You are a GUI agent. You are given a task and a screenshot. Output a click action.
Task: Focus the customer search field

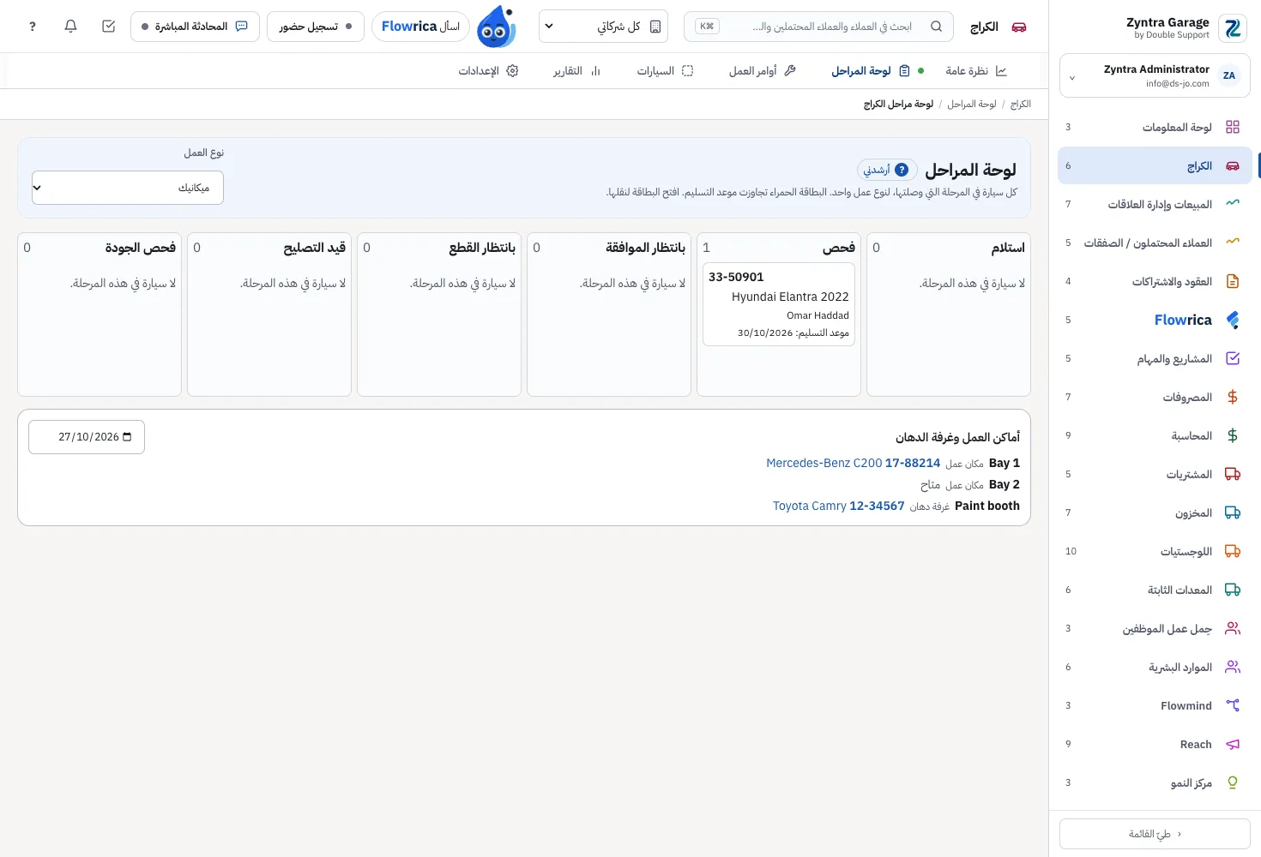(x=818, y=27)
